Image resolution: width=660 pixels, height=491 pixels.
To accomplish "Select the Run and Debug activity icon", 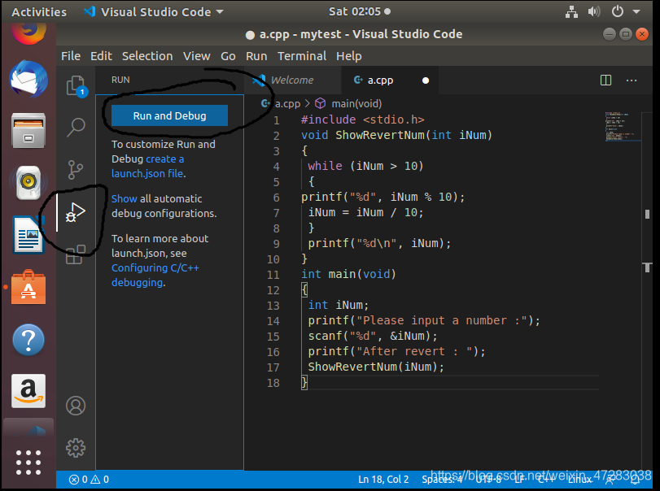I will point(76,211).
